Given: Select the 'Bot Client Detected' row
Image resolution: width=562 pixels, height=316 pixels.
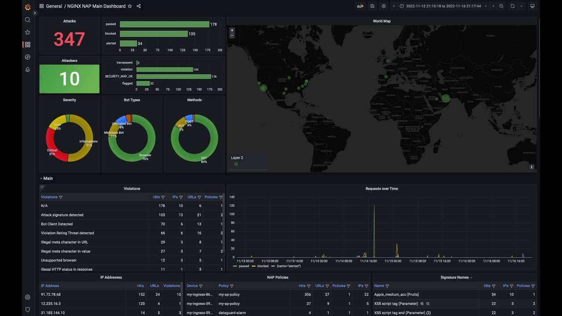Looking at the screenshot, I should pos(132,224).
